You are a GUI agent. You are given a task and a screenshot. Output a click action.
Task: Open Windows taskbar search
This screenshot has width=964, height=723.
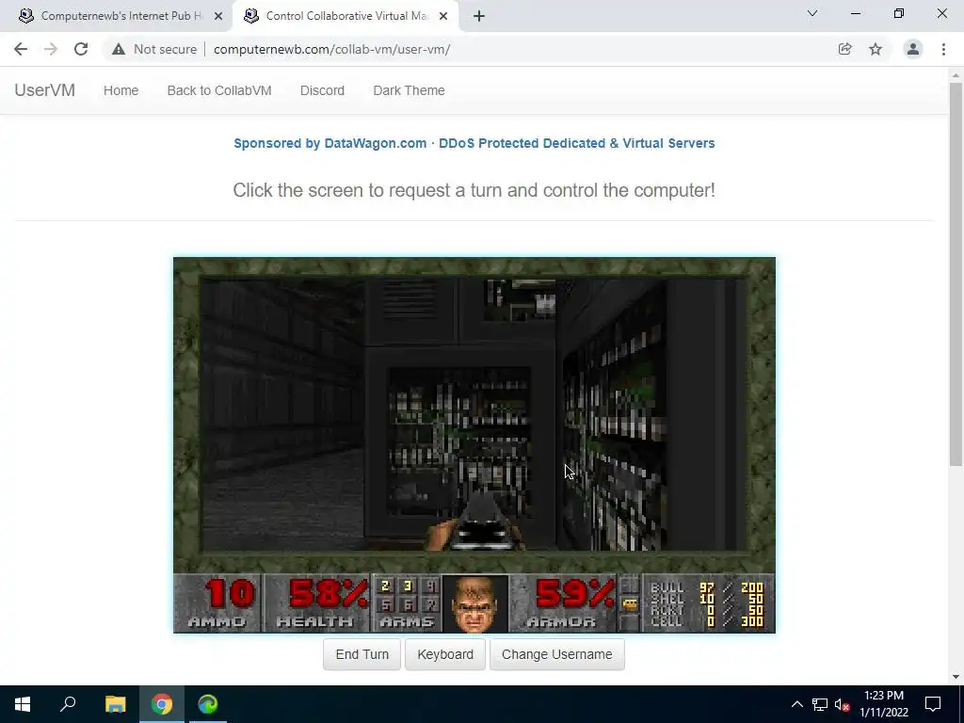pos(68,704)
